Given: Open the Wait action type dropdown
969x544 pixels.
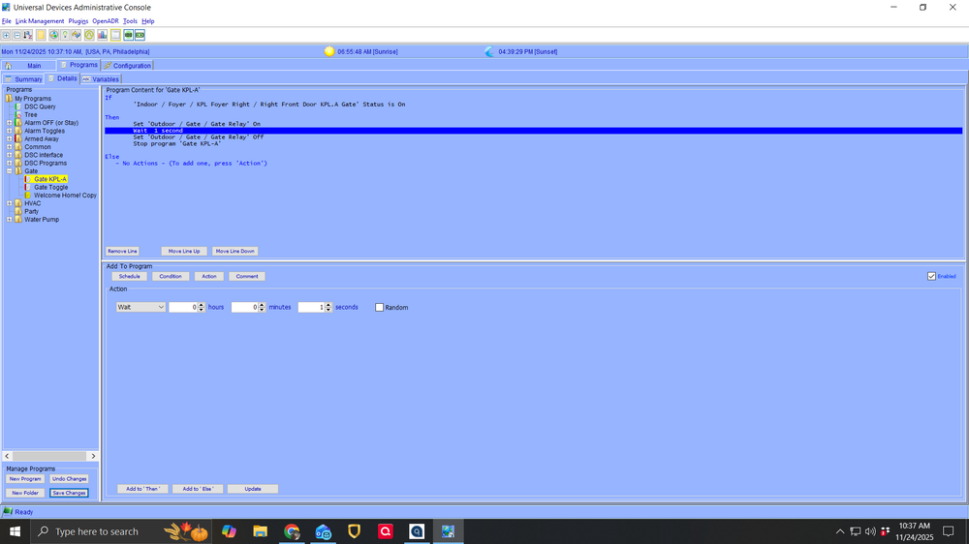Looking at the screenshot, I should 141,307.
